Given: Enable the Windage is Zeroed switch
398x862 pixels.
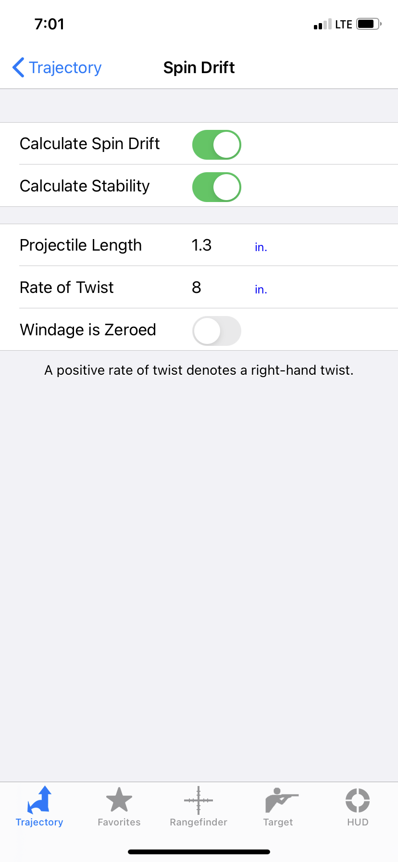Looking at the screenshot, I should [217, 331].
